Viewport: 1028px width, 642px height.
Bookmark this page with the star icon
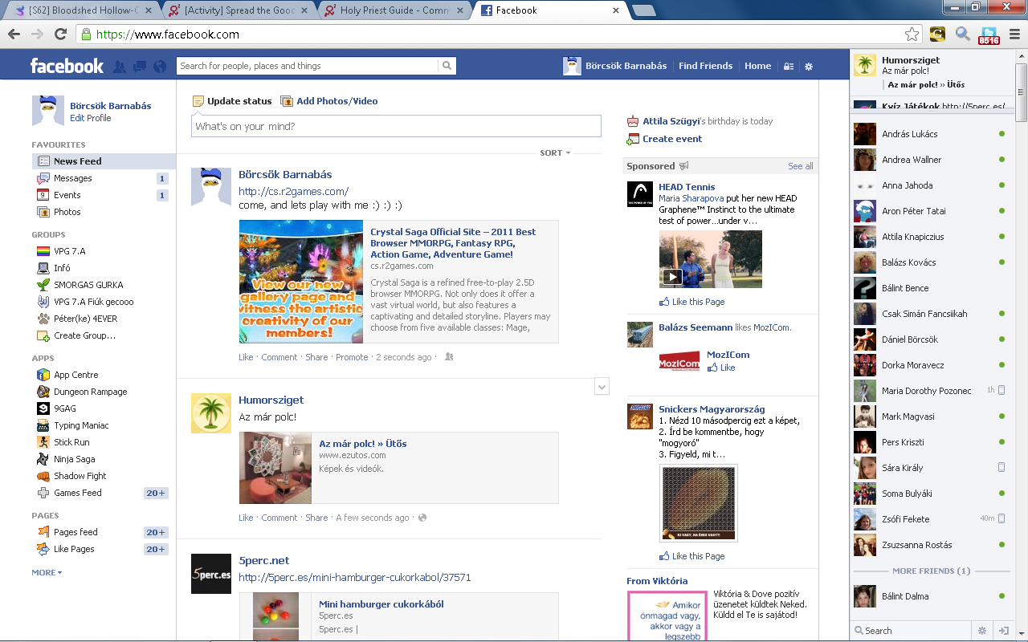[912, 35]
